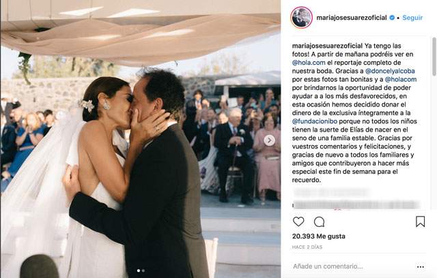
Task: Click the username at the caption start
Action: (x=327, y=46)
